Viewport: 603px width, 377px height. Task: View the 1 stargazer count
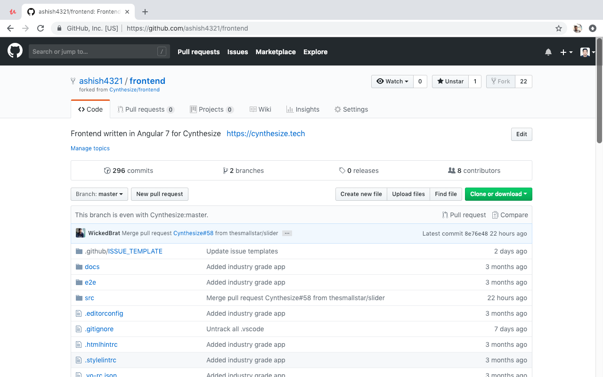coord(475,82)
